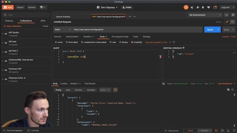This screenshot has height=133, width=237.
Task: Click the pencil build mode icon
Action: [x=227, y=22]
